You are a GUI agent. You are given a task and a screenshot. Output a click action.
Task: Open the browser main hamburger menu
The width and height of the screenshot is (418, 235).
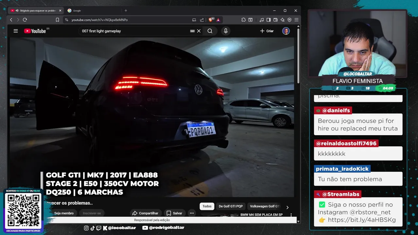(x=297, y=20)
